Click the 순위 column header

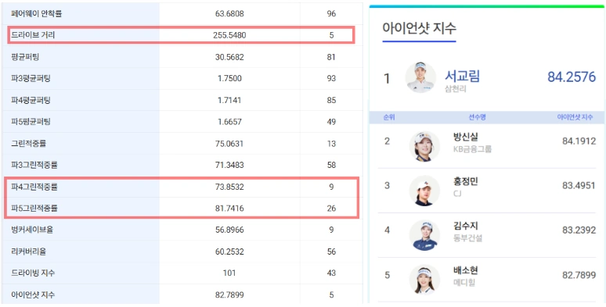pos(389,118)
